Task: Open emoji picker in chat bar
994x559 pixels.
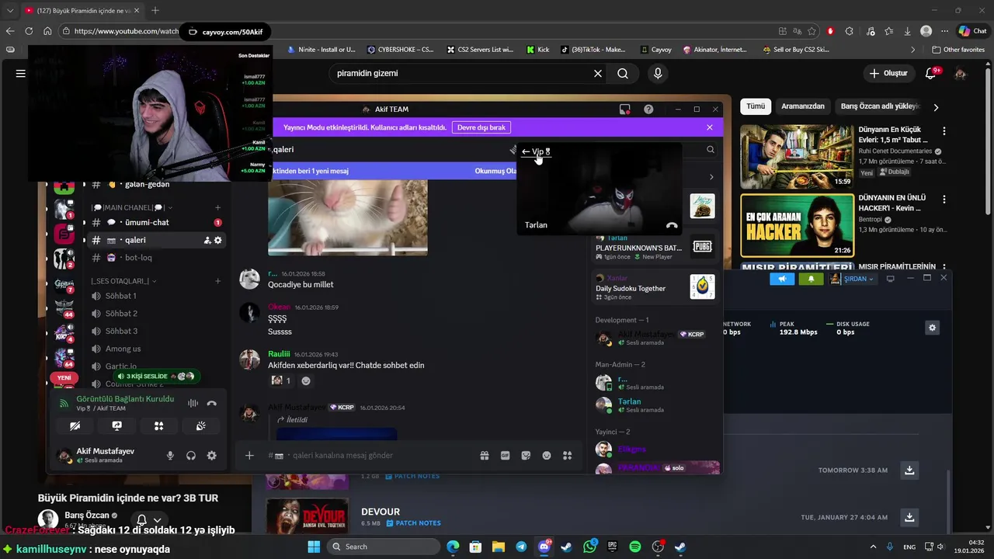Action: pos(547,456)
